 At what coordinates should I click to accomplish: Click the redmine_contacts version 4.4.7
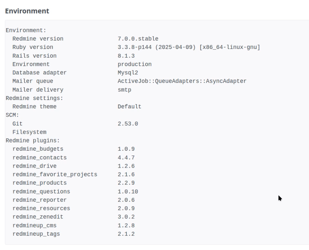click(126, 158)
